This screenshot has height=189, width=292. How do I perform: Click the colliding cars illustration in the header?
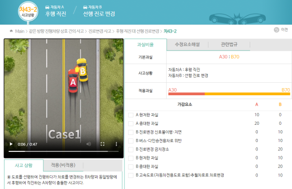(x=238, y=19)
